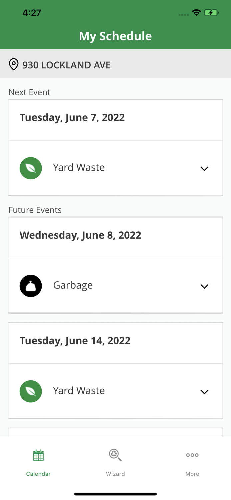Select the Calendar tab label
Viewport: 231px width, 500px height.
(38, 474)
